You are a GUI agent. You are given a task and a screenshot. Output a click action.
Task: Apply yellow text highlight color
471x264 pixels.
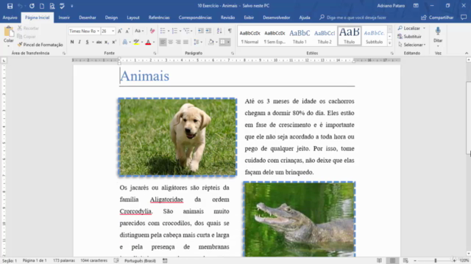(136, 43)
